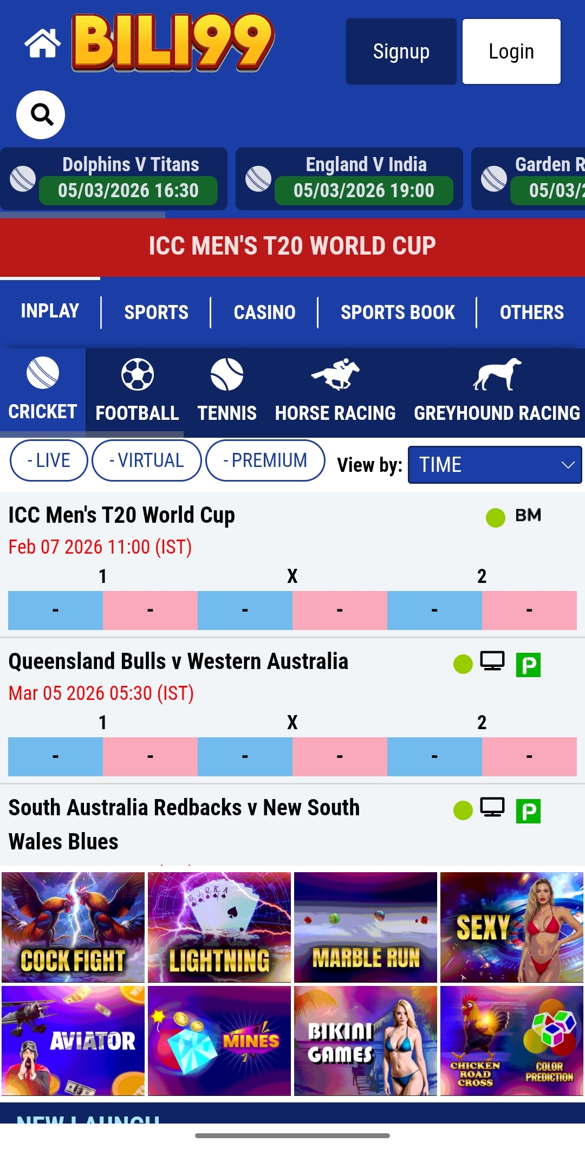Screen dimensions: 585x1149
Task: Switch to the SPORTS BOOK tab
Action: coord(398,312)
